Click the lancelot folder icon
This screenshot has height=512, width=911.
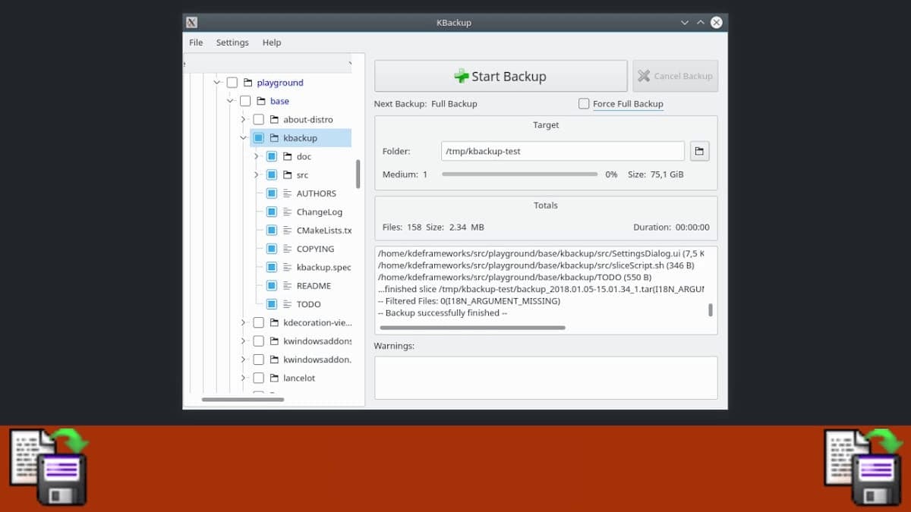(x=274, y=378)
